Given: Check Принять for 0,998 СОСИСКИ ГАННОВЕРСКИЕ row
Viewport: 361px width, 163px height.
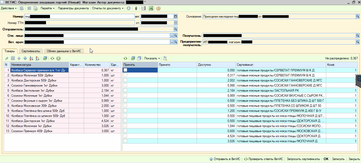Looking at the screenshot, I should (x=125, y=85).
